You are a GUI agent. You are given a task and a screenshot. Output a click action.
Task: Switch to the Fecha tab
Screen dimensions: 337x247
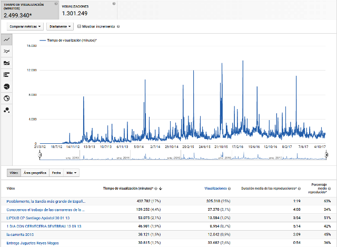(x=56, y=173)
